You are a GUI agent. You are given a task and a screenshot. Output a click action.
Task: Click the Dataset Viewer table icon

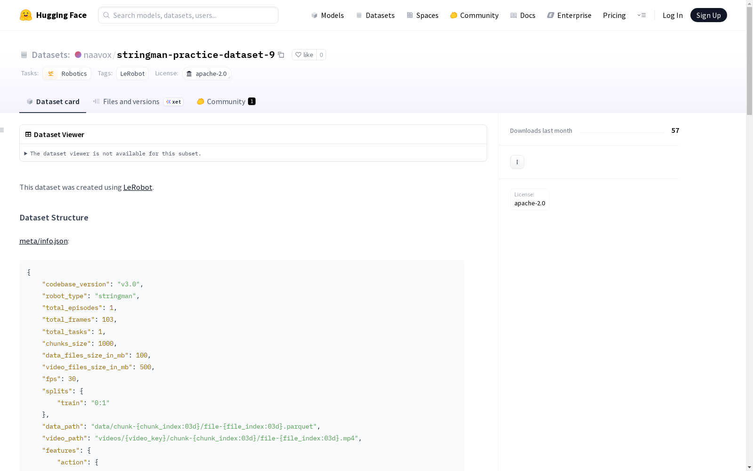click(28, 134)
